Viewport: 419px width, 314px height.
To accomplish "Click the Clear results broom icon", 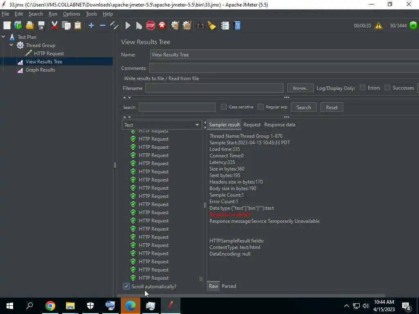I will coord(175,26).
